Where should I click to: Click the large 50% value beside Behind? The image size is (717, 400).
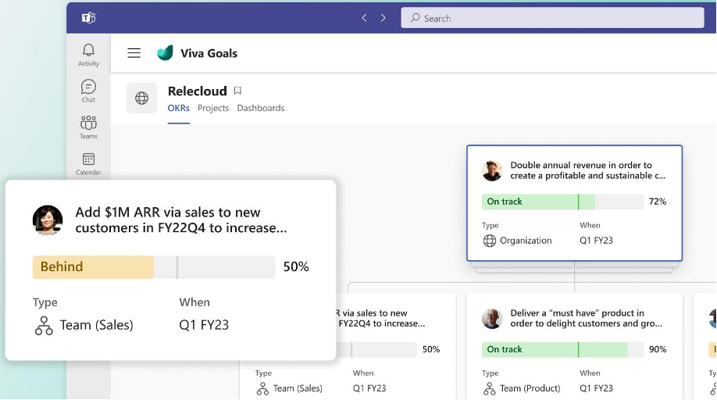[x=296, y=266]
